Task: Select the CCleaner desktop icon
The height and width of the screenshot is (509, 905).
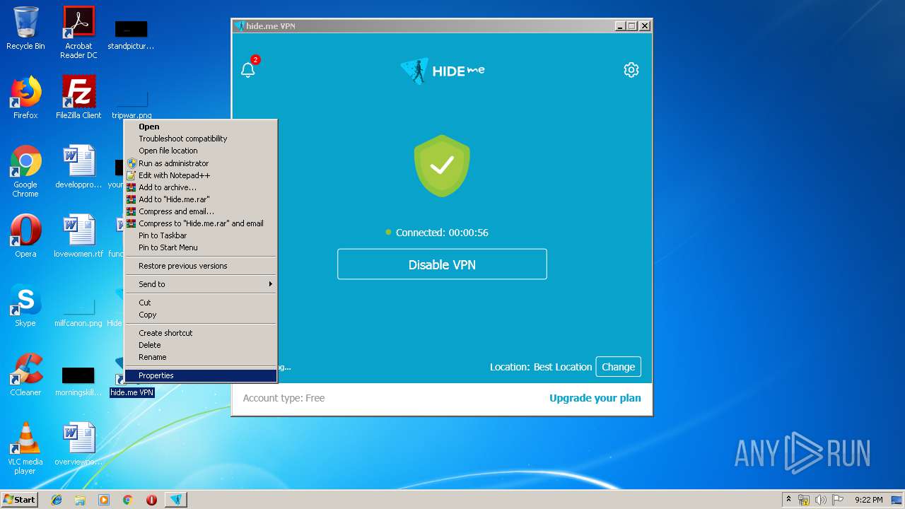Action: click(x=25, y=375)
